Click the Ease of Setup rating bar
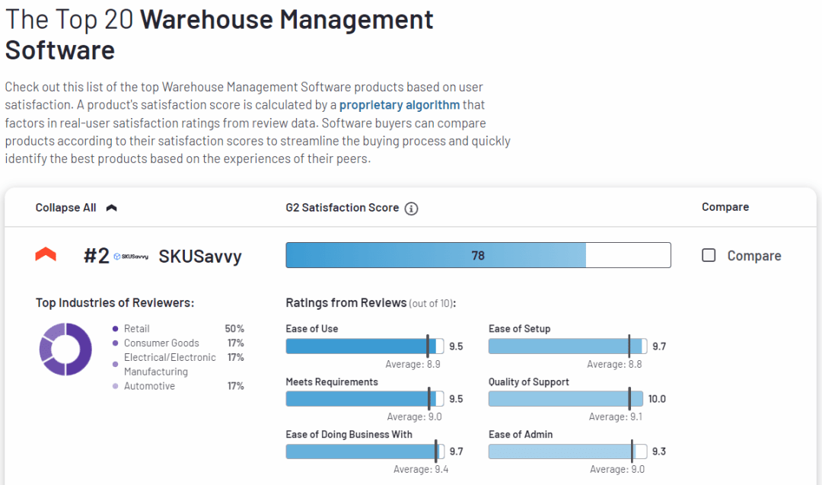 tap(568, 346)
